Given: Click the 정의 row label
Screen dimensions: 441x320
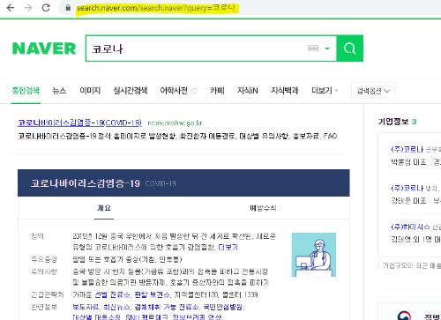Looking at the screenshot, I should point(37,236).
